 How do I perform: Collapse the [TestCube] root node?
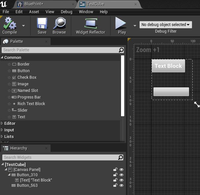[3, 164]
